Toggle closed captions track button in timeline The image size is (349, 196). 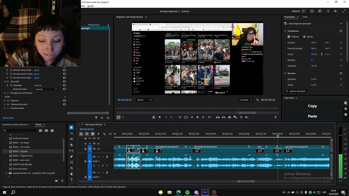click(x=110, y=134)
